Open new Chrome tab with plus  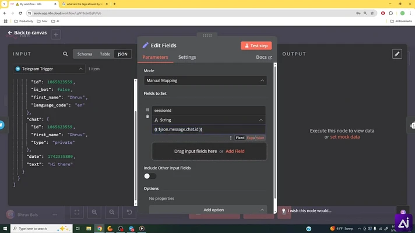point(114,4)
